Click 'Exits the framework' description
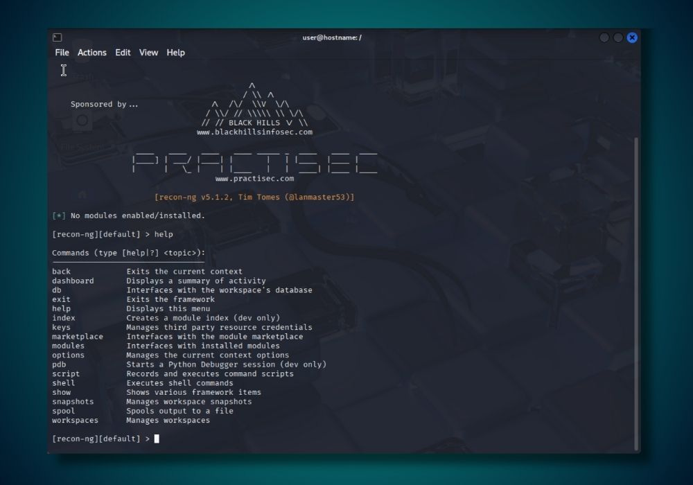This screenshot has height=485, width=693. pyautogui.click(x=170, y=299)
